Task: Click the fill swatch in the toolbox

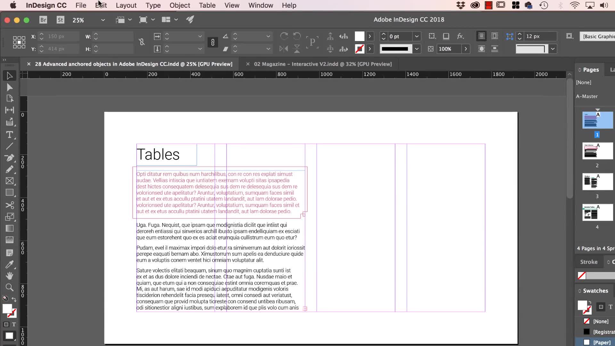Action: click(x=7, y=309)
